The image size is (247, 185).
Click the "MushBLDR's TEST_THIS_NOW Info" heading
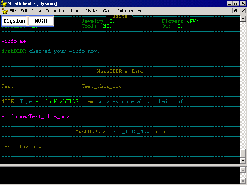coord(120,131)
